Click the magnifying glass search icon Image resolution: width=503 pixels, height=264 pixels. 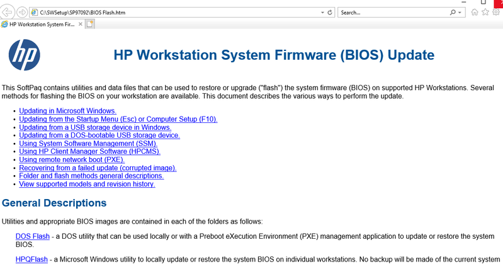(x=453, y=12)
